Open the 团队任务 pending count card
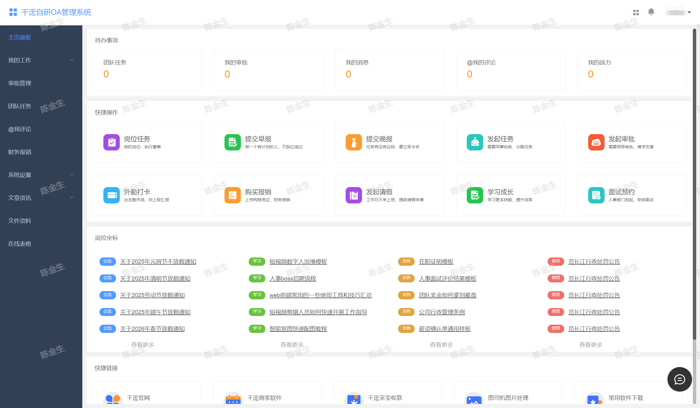This screenshot has width=700, height=408. coord(147,70)
